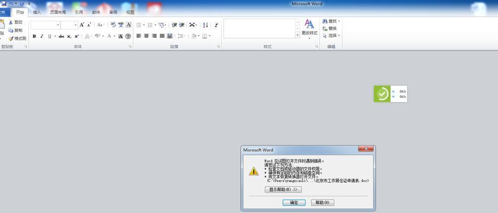
Task: Switch to the Insert (插入) tab
Action: coord(37,12)
